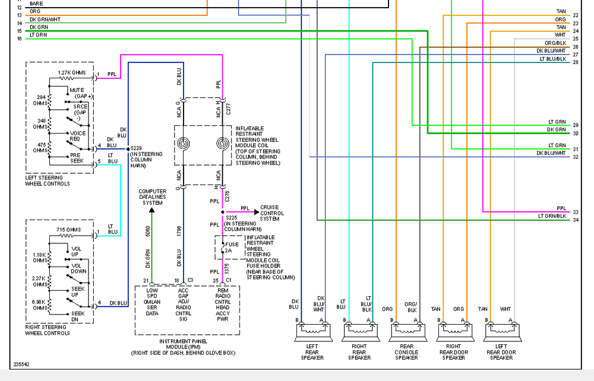Image resolution: width=594 pixels, height=381 pixels.
Task: Click the VOL UP switch label
Action: point(76,252)
